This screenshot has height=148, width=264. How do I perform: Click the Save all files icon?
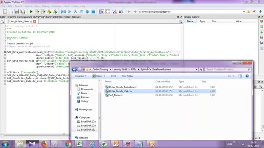point(23,12)
